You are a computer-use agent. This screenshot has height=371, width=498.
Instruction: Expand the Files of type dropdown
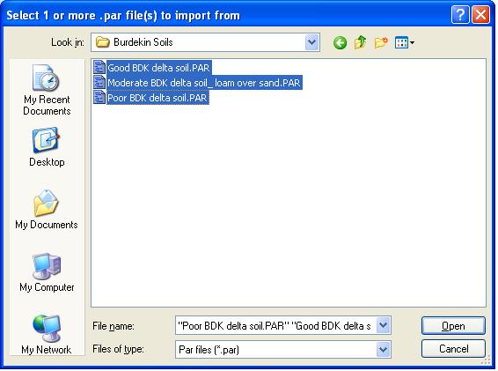pyautogui.click(x=384, y=349)
